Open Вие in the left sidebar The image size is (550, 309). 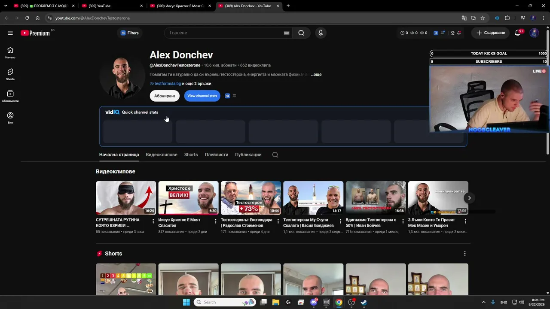click(10, 118)
